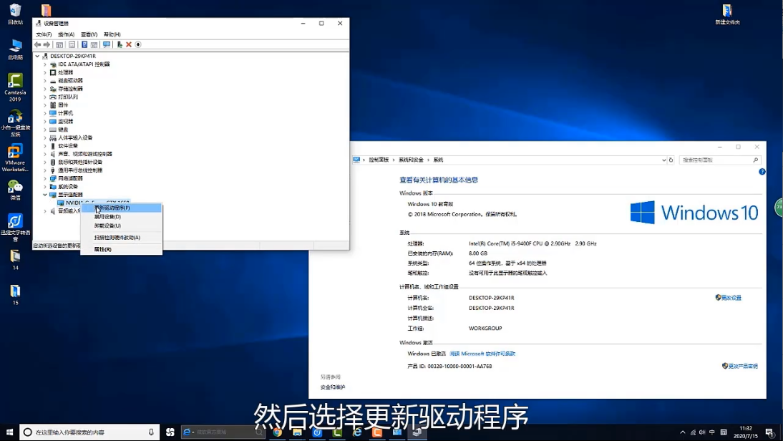
Task: Choose 卸载设备(U) from the context menu
Action: pos(107,226)
